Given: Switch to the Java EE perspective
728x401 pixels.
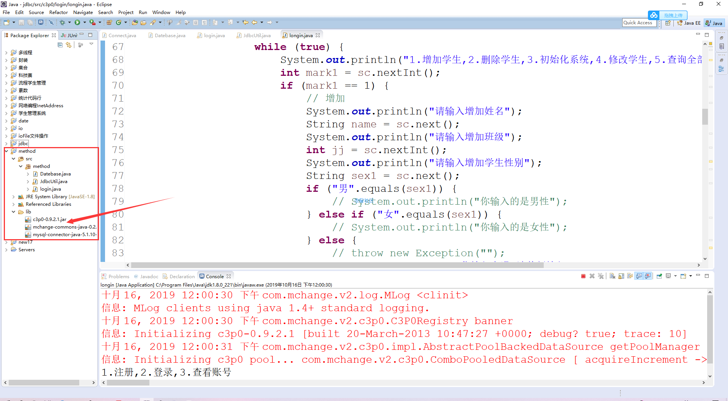Looking at the screenshot, I should (x=689, y=23).
